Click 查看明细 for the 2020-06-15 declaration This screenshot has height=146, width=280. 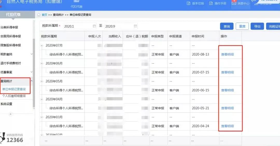[227, 90]
